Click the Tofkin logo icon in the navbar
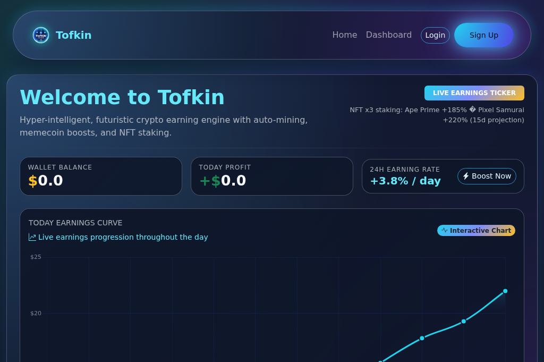This screenshot has height=362, width=544. (41, 35)
